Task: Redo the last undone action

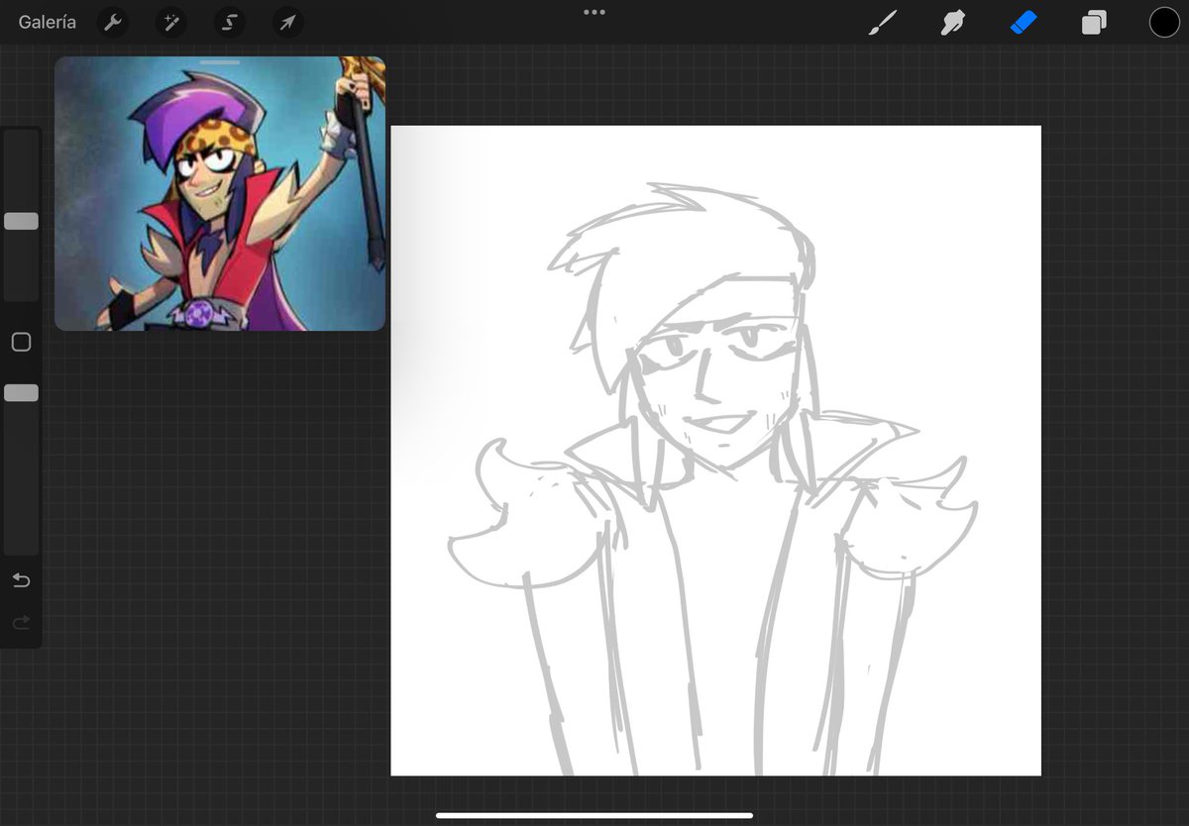Action: point(21,623)
